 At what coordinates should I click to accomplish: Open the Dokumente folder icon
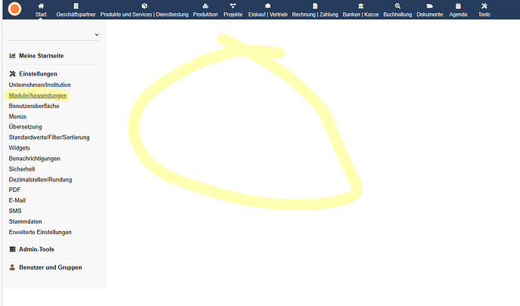tap(429, 6)
